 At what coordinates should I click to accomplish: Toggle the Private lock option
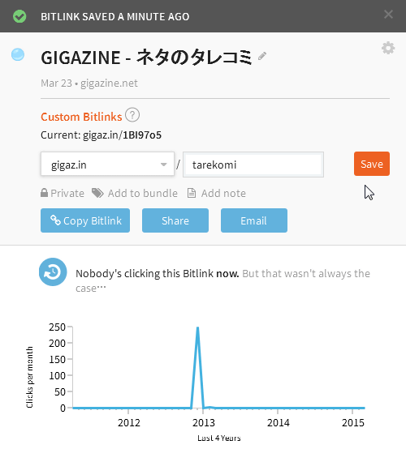[x=63, y=193]
